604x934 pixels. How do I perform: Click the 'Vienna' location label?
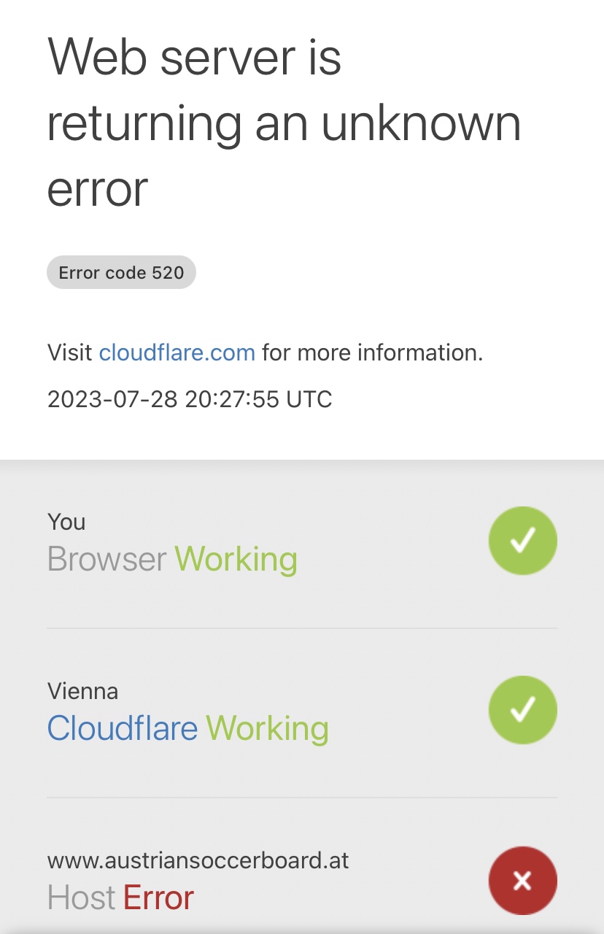[82, 691]
